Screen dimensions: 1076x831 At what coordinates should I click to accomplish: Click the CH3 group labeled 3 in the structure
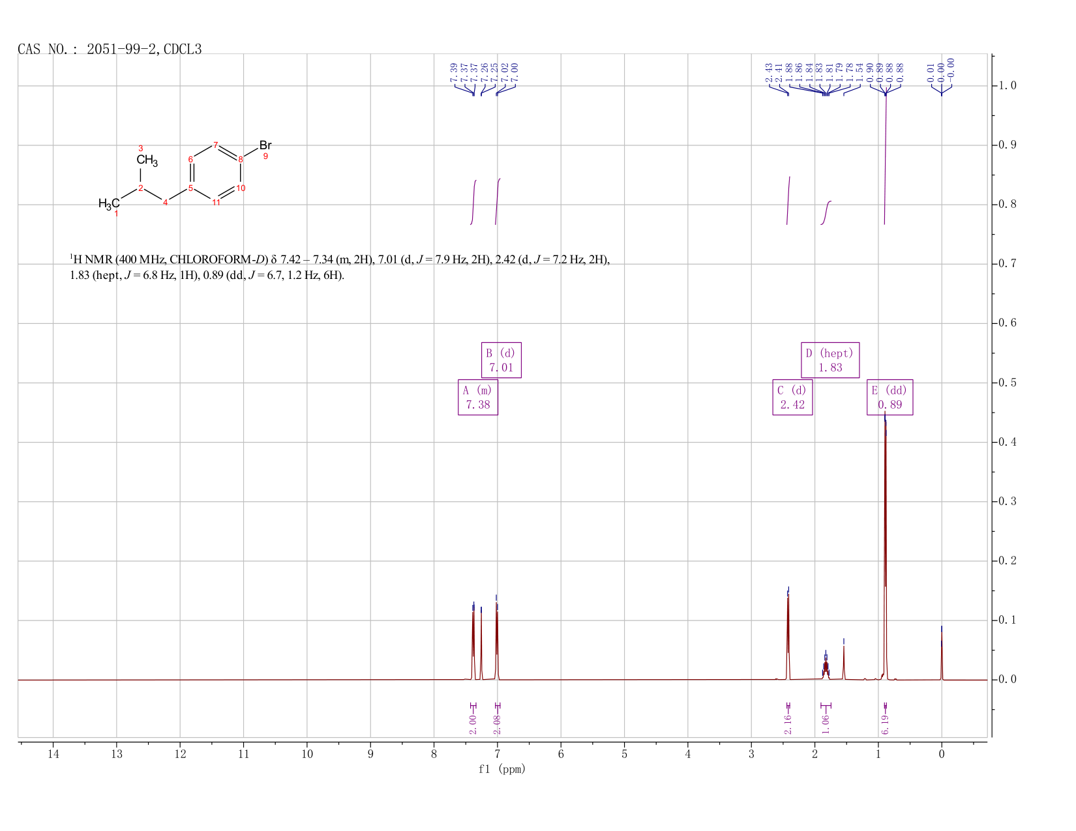(x=147, y=160)
